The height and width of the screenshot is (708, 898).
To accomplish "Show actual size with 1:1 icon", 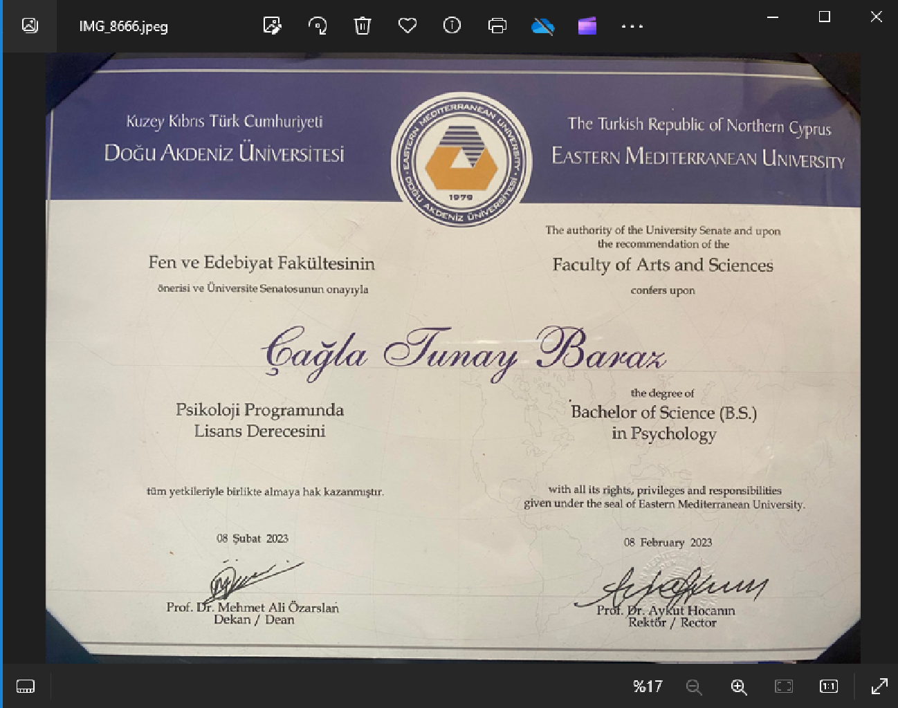I will click(x=829, y=686).
